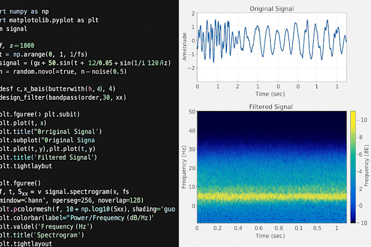Click the valdel('Frequency (Hz') code line

[x=46, y=226]
